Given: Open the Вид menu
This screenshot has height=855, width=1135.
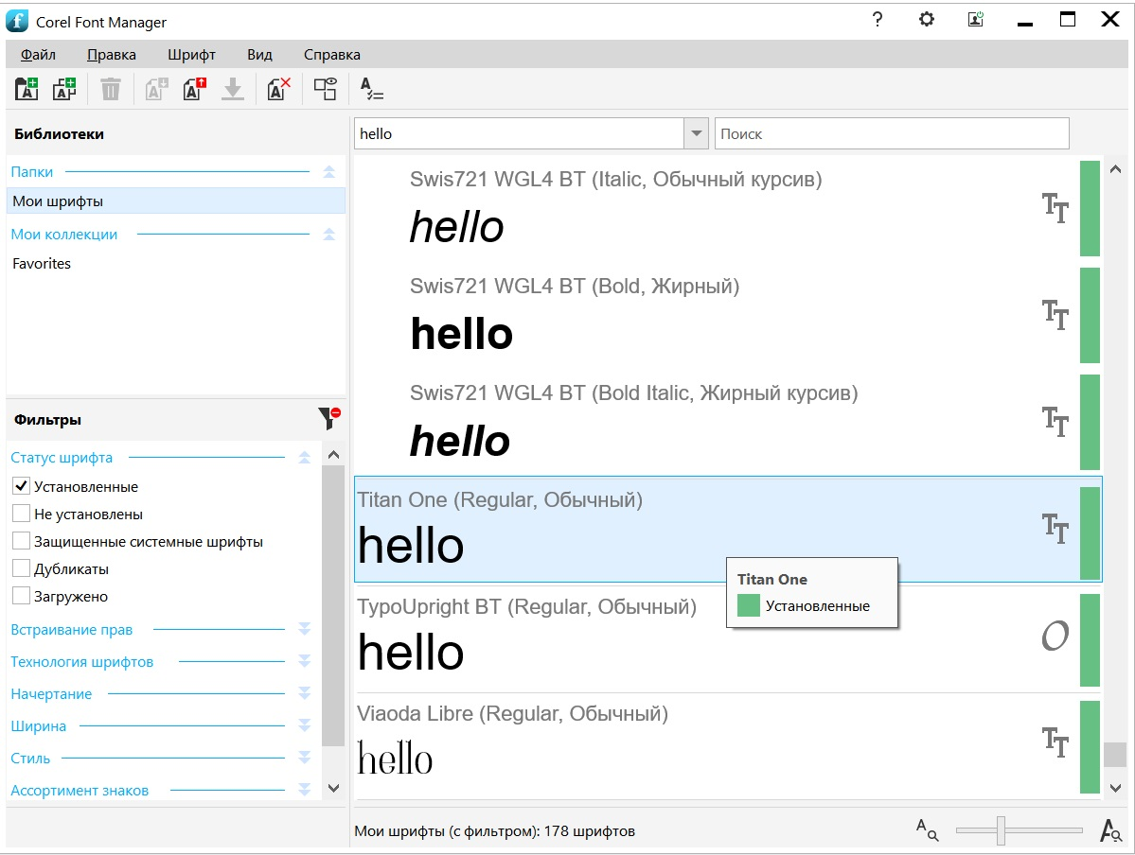Looking at the screenshot, I should [259, 54].
